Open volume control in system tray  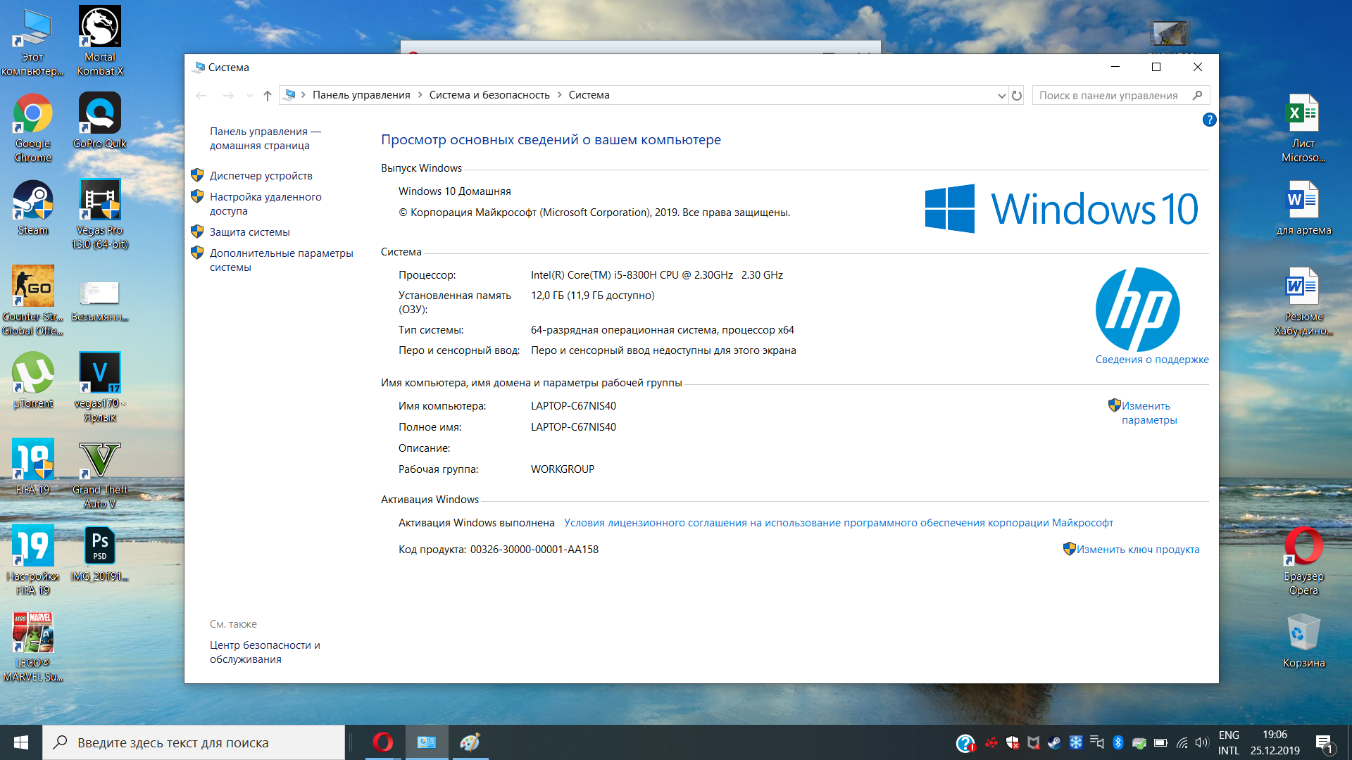[1202, 742]
